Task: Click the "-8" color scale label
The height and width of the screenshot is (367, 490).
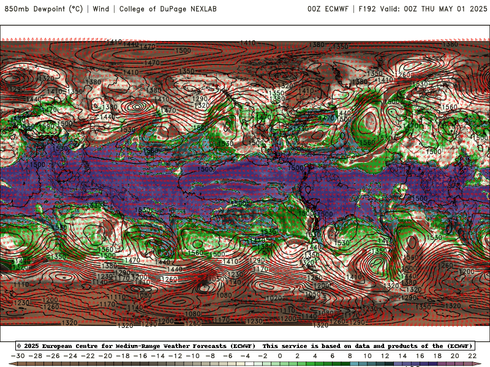Action: click(210, 356)
